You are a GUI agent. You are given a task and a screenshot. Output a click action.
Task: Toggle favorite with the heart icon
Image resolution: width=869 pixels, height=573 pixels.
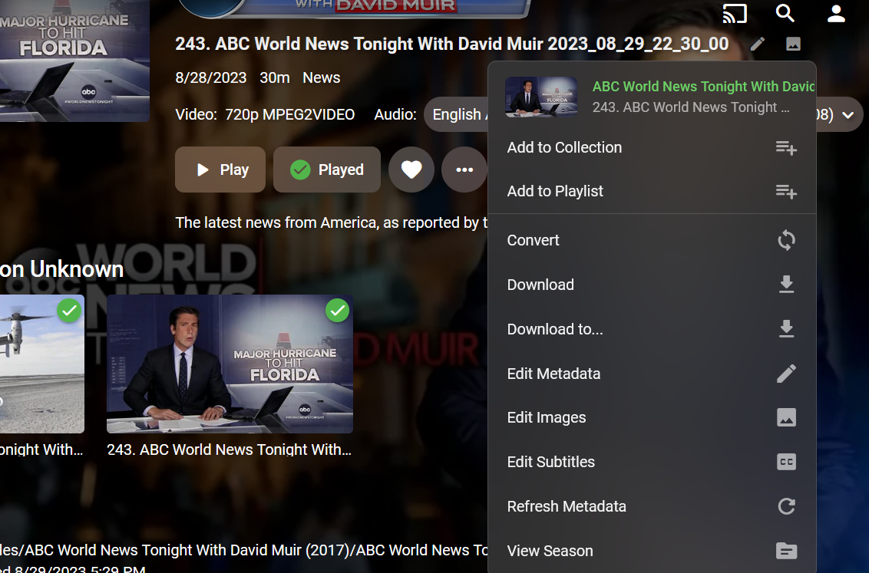pos(411,170)
